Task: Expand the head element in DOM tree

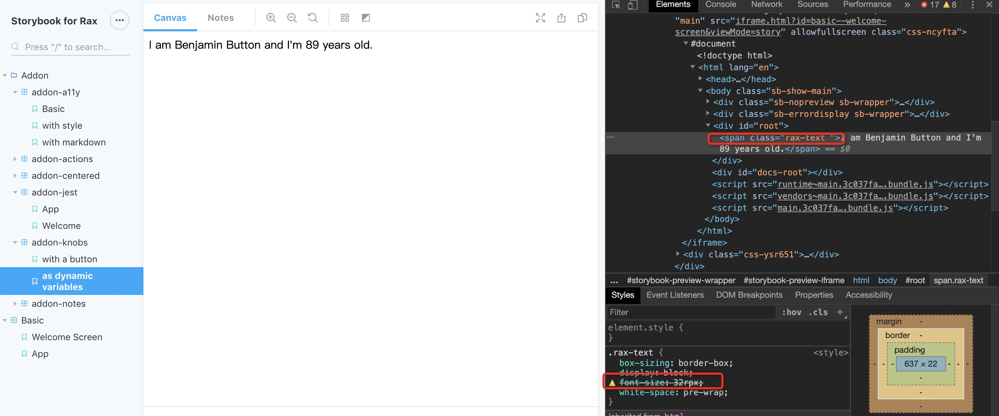Action: [x=700, y=79]
